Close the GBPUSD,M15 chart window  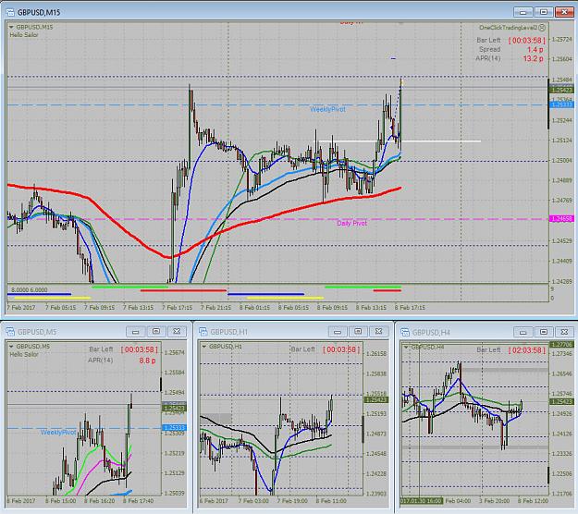[x=564, y=12]
